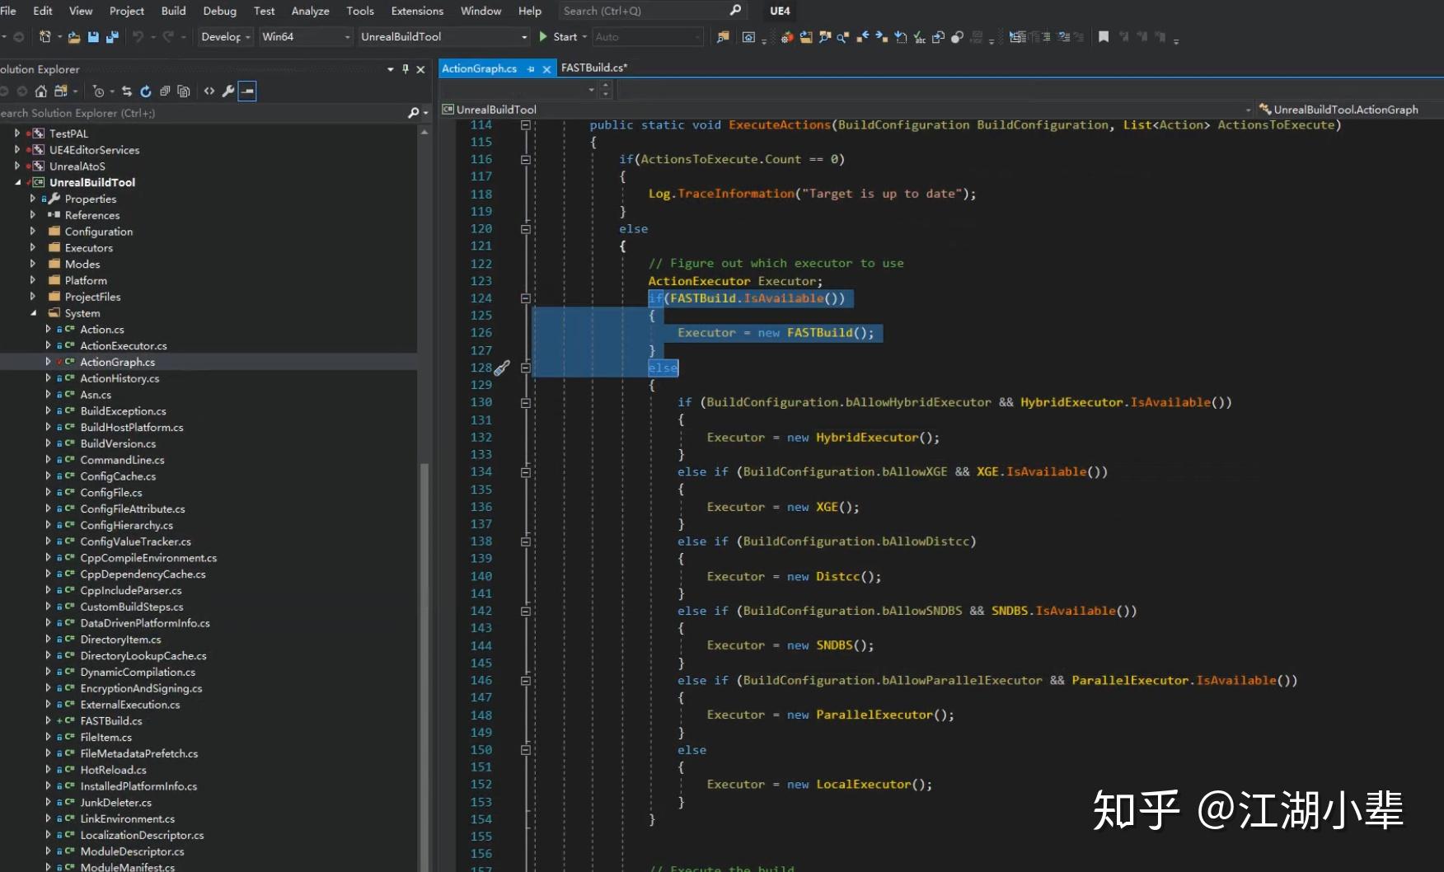Open the Debug menu

pyautogui.click(x=218, y=11)
